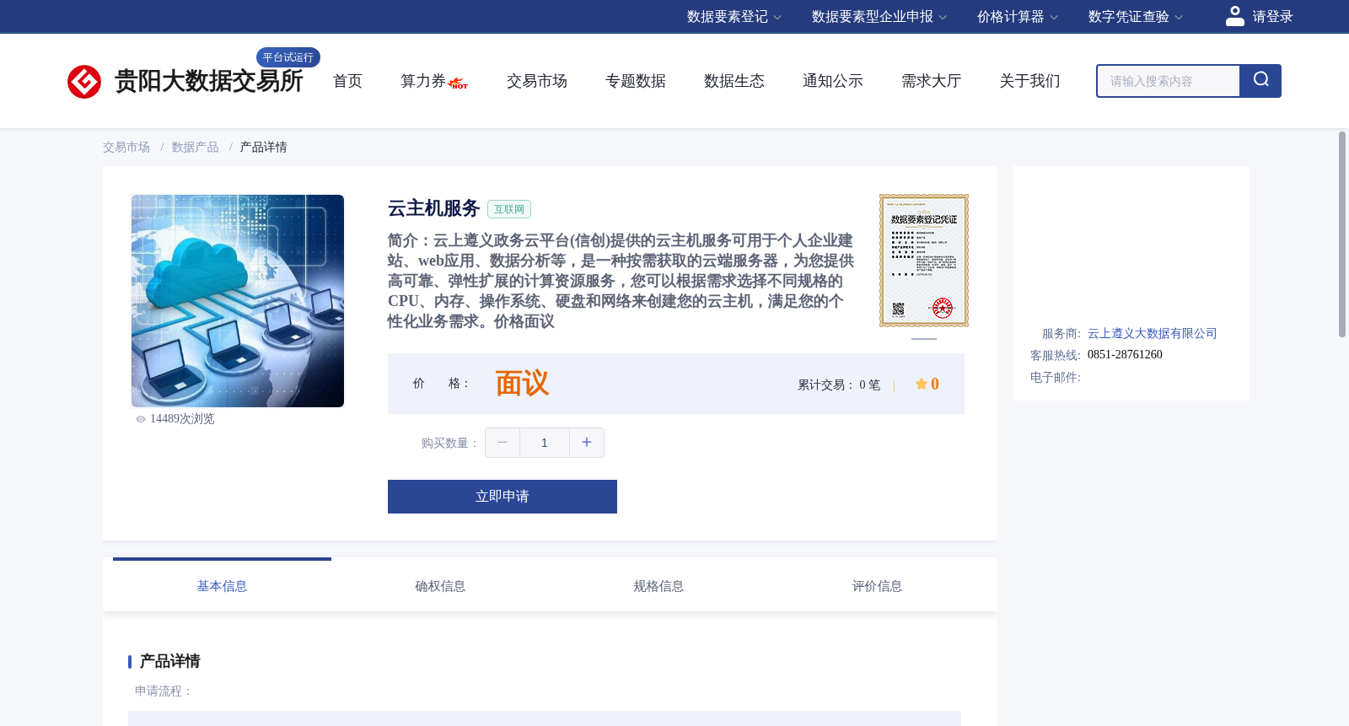
Task: Open the 云上遵义大数据有限公司 provider link
Action: click(x=1153, y=334)
